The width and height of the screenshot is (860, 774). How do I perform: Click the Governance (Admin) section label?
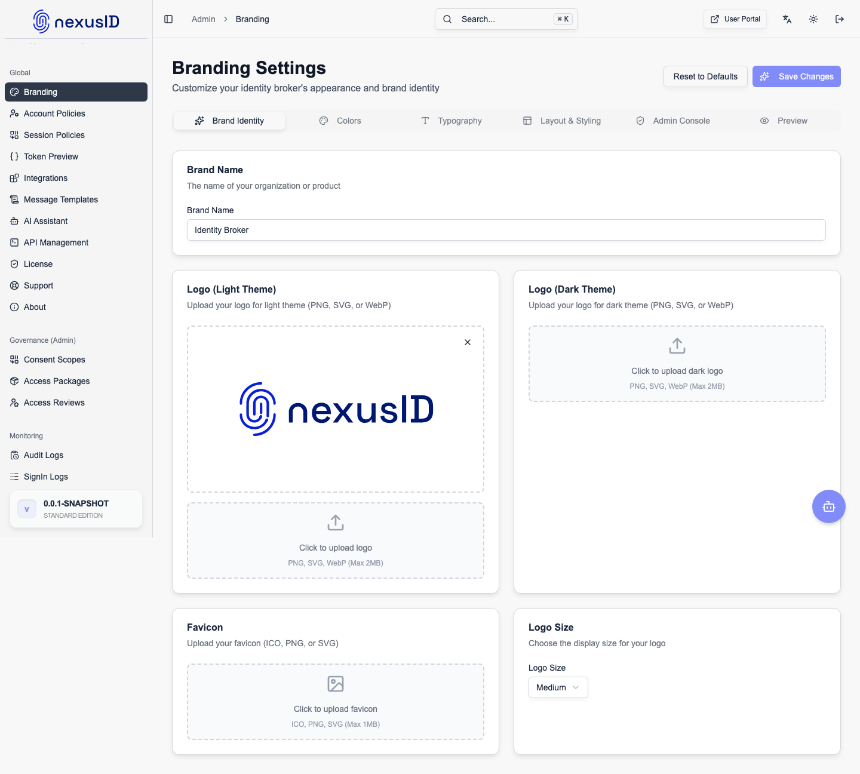pos(42,340)
